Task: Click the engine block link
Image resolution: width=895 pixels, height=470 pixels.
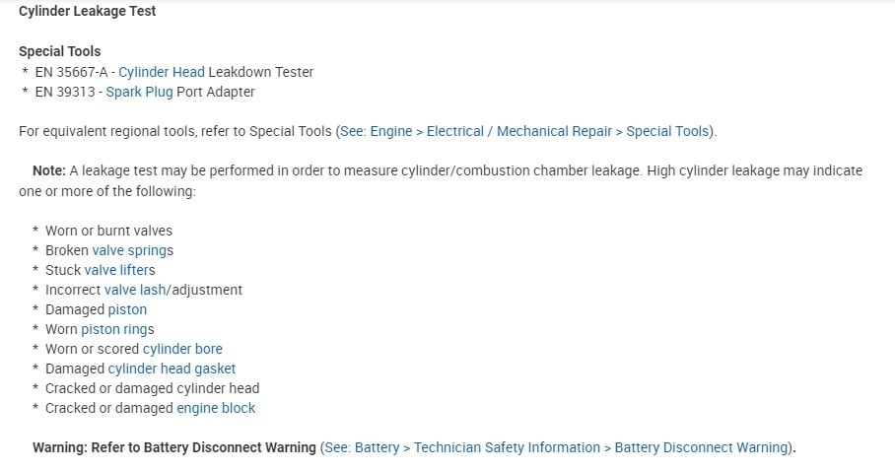Action: coord(216,408)
